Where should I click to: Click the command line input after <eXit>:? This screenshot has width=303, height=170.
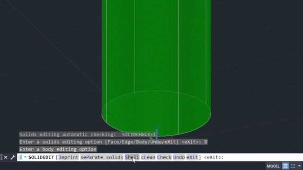click(x=263, y=157)
